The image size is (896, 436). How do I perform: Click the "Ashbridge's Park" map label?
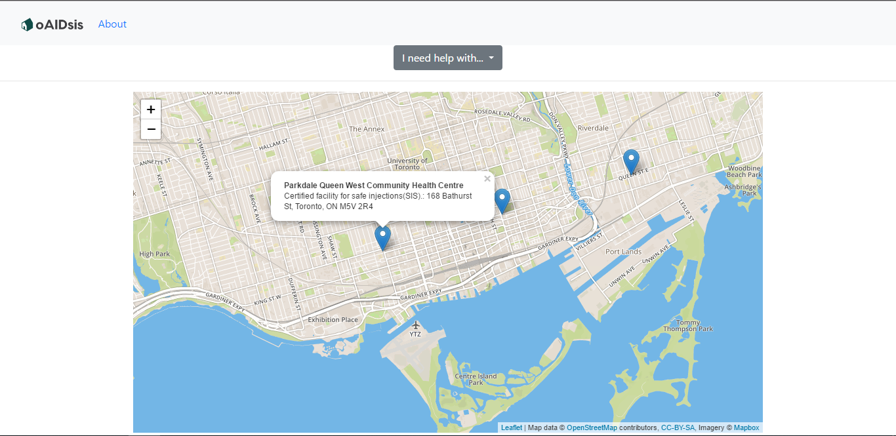(x=743, y=190)
